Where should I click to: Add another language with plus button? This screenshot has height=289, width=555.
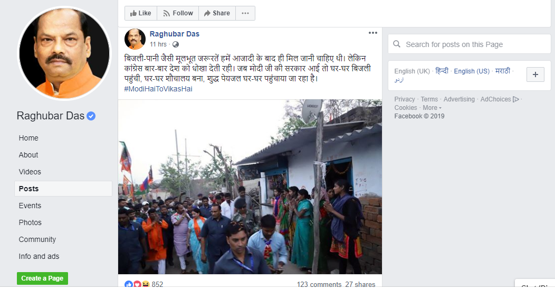535,74
